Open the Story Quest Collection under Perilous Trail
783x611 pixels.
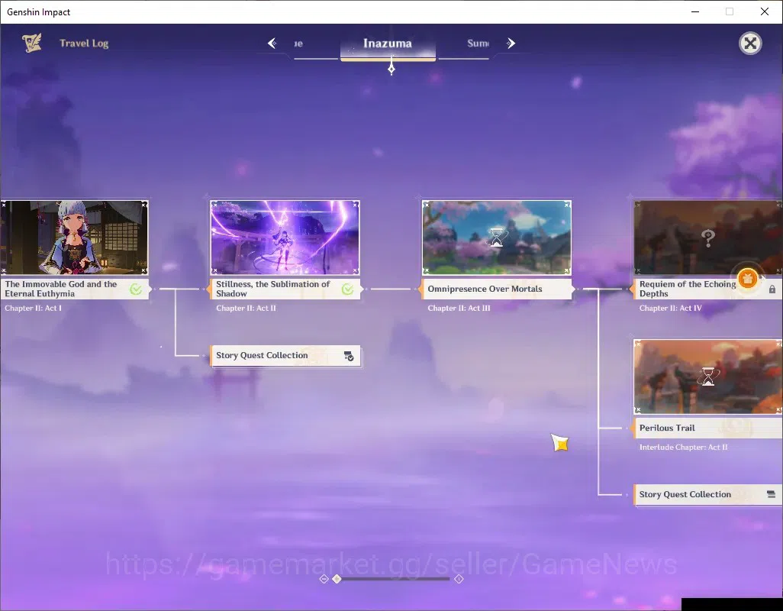[x=708, y=495]
